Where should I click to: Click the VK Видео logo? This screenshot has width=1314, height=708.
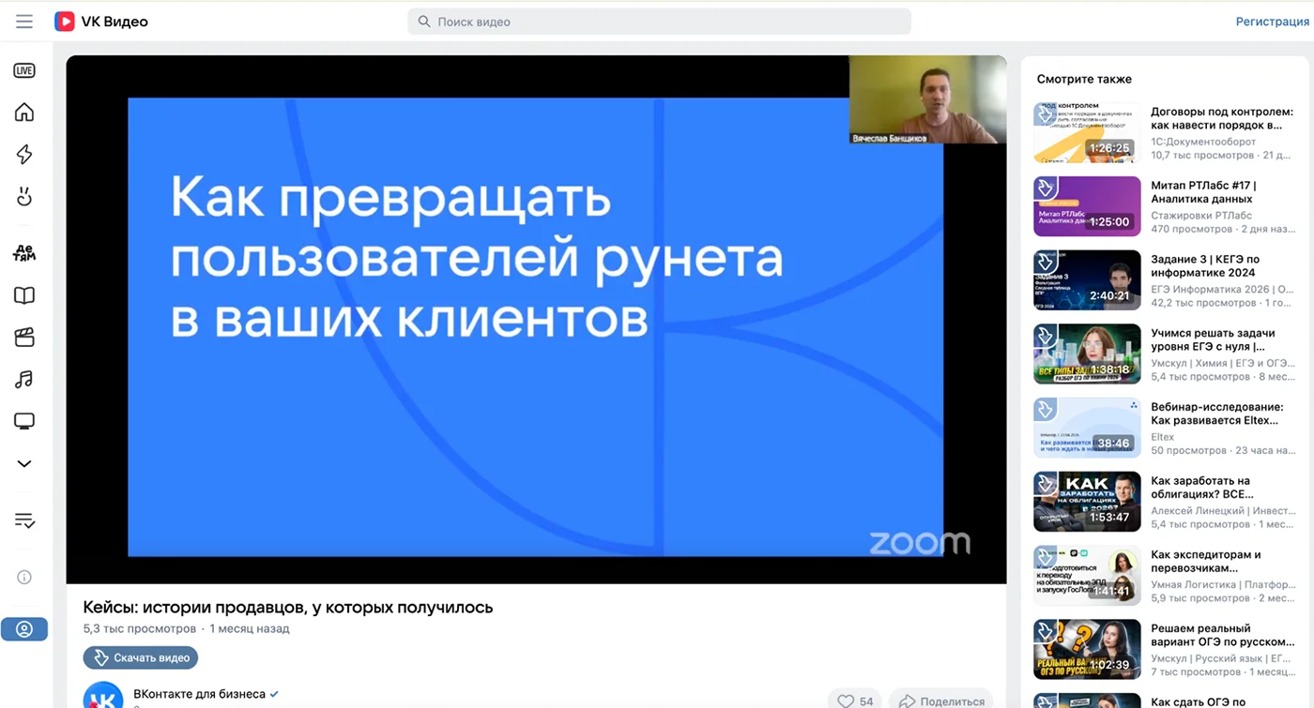pos(101,22)
